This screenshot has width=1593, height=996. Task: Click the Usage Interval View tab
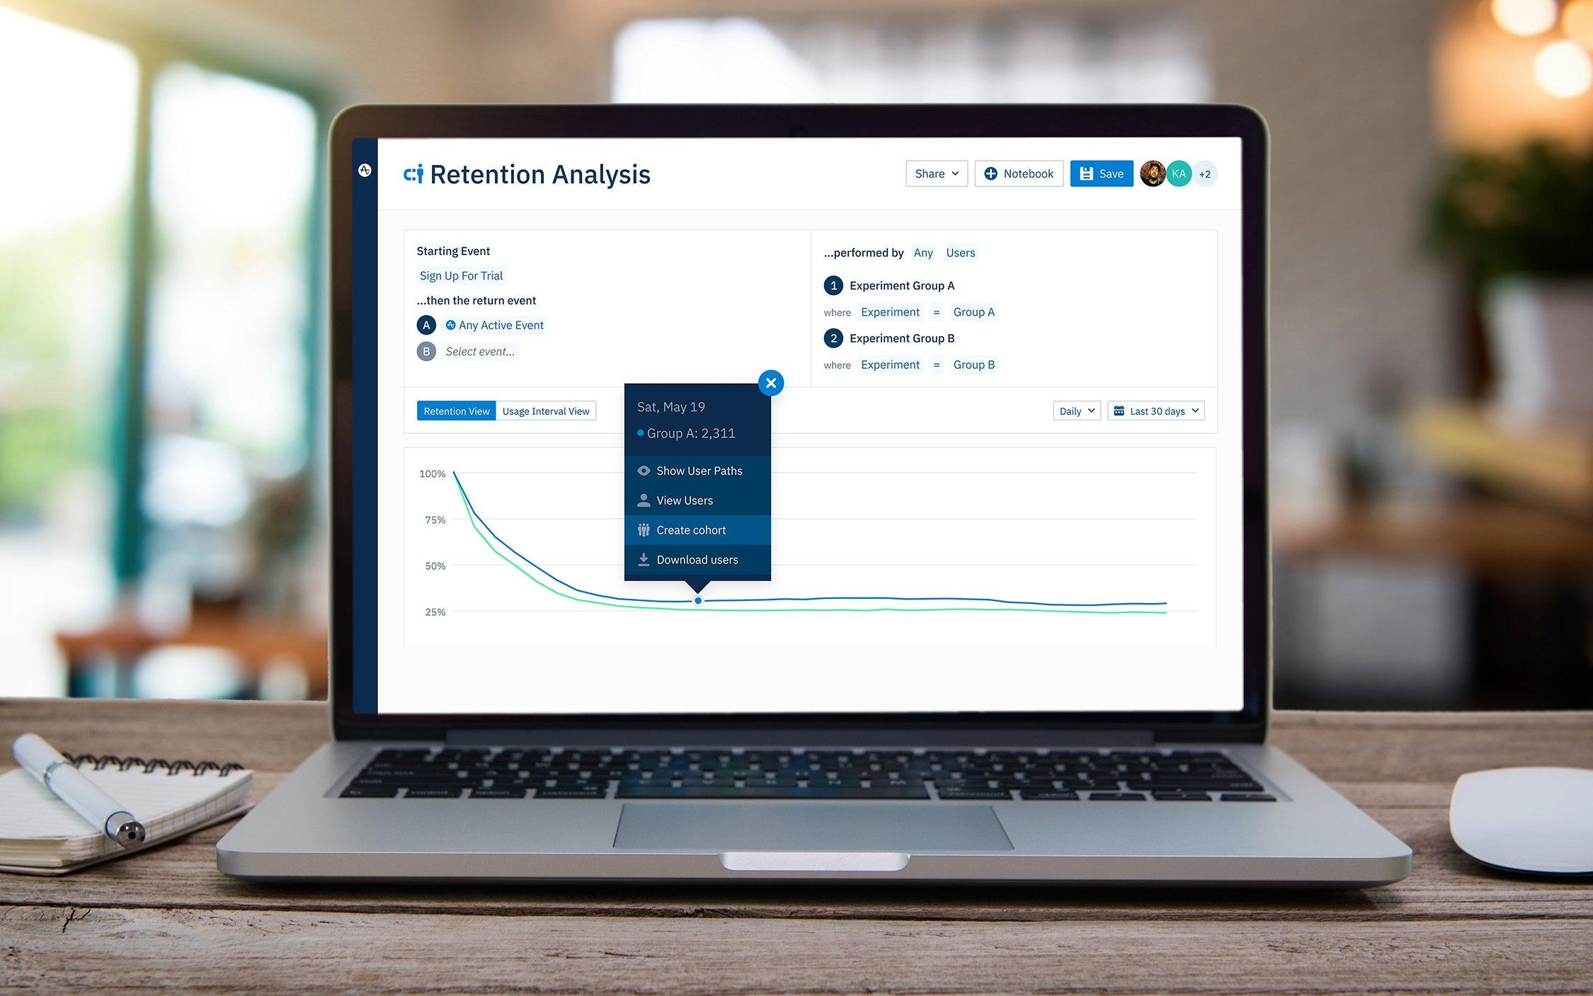[545, 411]
